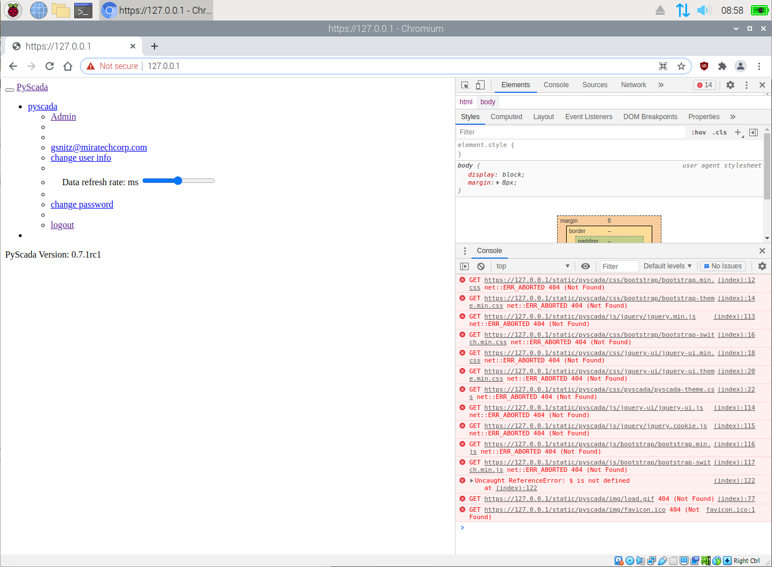The height and width of the screenshot is (567, 772).
Task: Open the change password link
Action: tap(82, 204)
